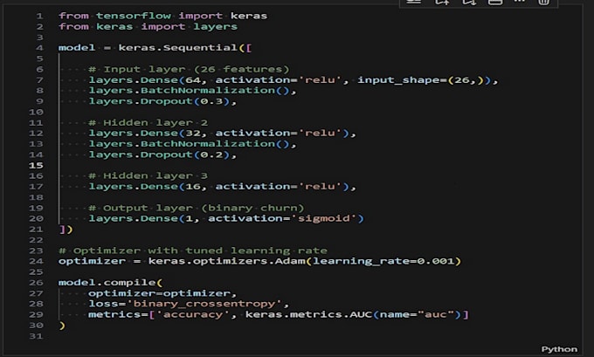Viewport: 594px width, 357px height.
Task: Click the '# Hidden layer 3' comment
Action: (x=148, y=175)
